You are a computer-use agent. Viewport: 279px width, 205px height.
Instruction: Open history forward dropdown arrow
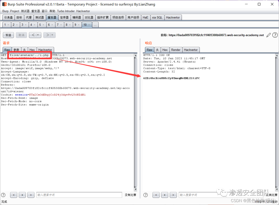(52, 35)
